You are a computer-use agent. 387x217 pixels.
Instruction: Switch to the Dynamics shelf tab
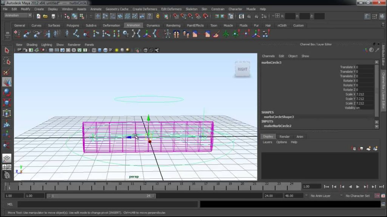(x=153, y=25)
